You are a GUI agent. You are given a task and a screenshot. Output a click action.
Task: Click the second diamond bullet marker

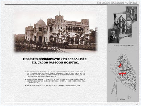click(26, 79)
